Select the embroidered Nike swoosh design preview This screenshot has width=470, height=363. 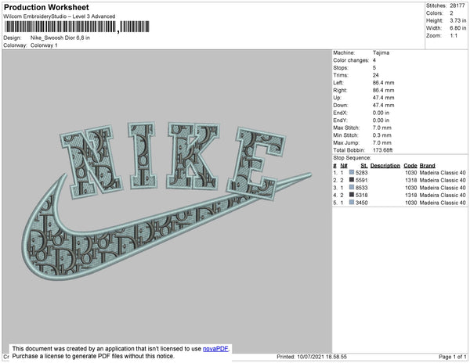click(x=167, y=200)
